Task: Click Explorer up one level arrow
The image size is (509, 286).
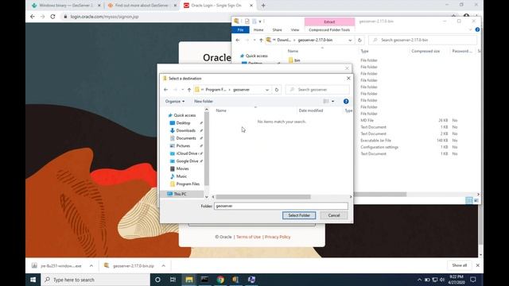Action: (x=261, y=41)
